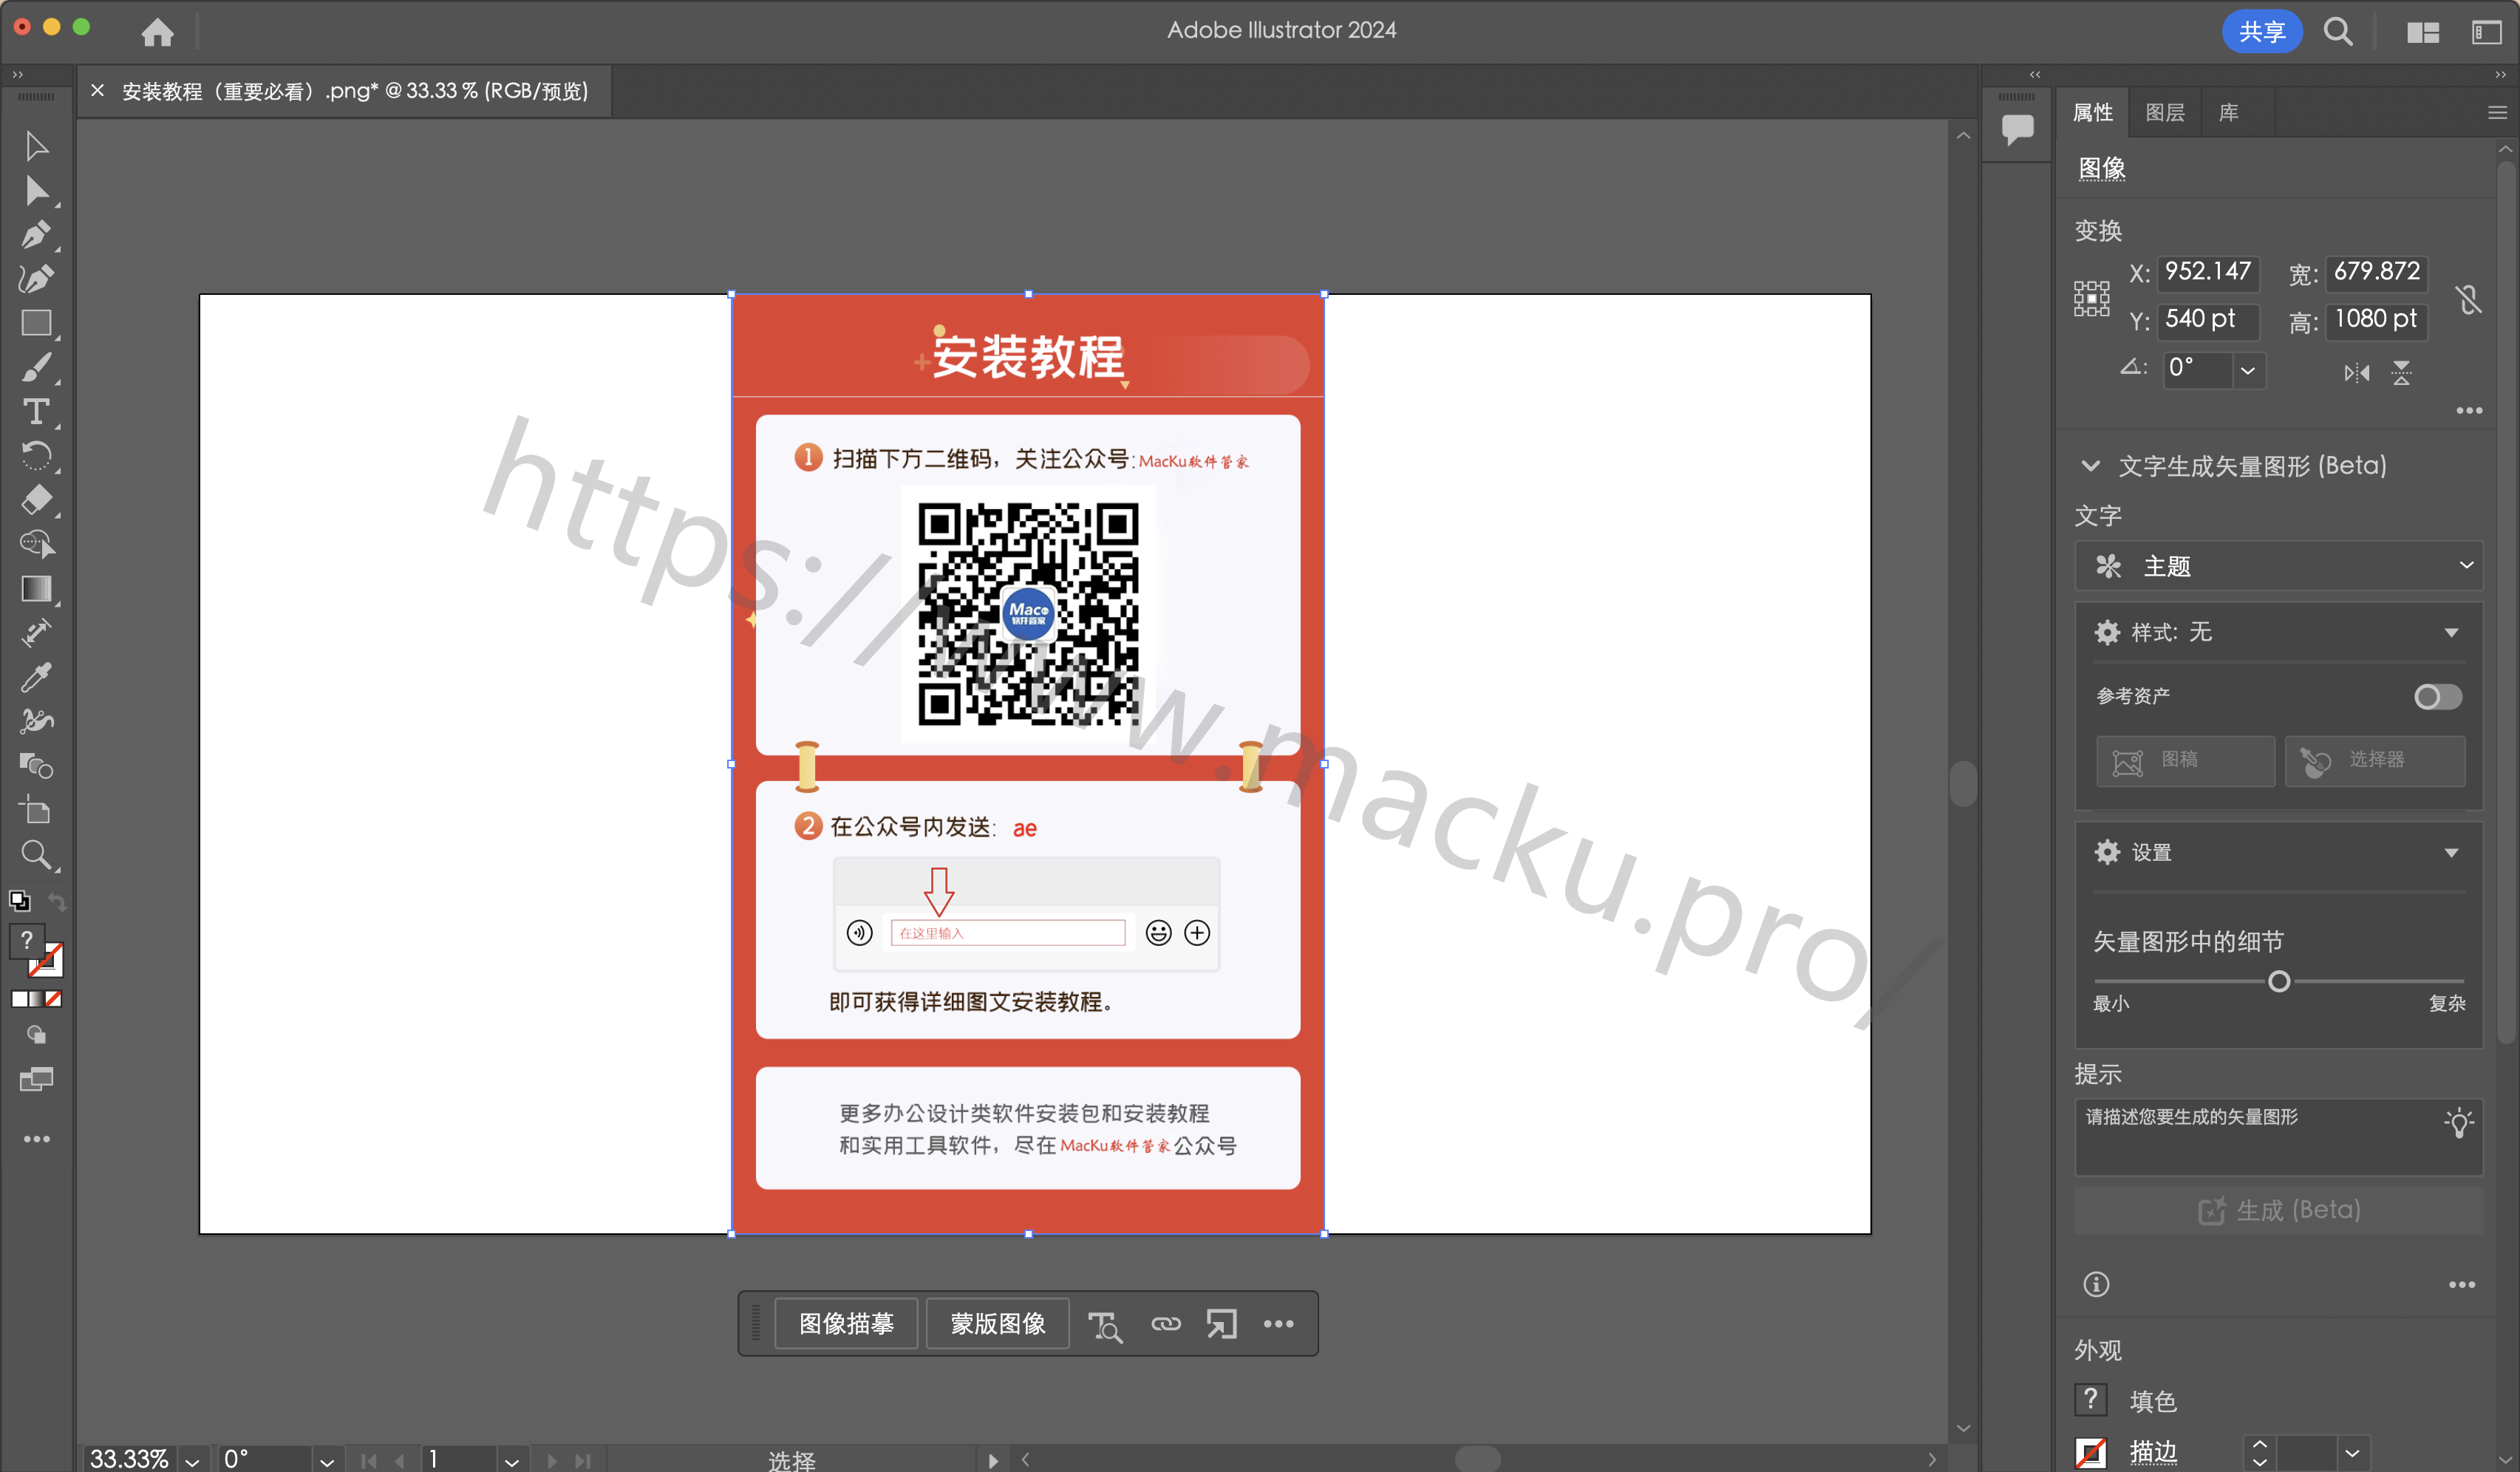Click the 宽 width input field

click(x=2375, y=272)
